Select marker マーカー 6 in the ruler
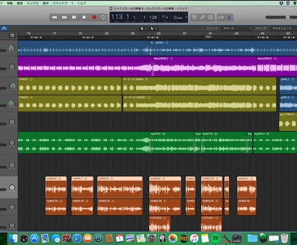Viewport: 297px width, 245px height. click(x=152, y=37)
